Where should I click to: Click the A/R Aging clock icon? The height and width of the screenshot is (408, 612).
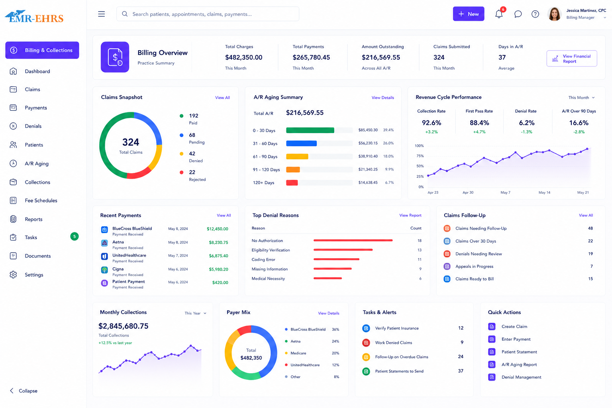(13, 163)
